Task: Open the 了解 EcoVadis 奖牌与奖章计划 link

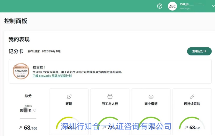Action: coord(52,76)
